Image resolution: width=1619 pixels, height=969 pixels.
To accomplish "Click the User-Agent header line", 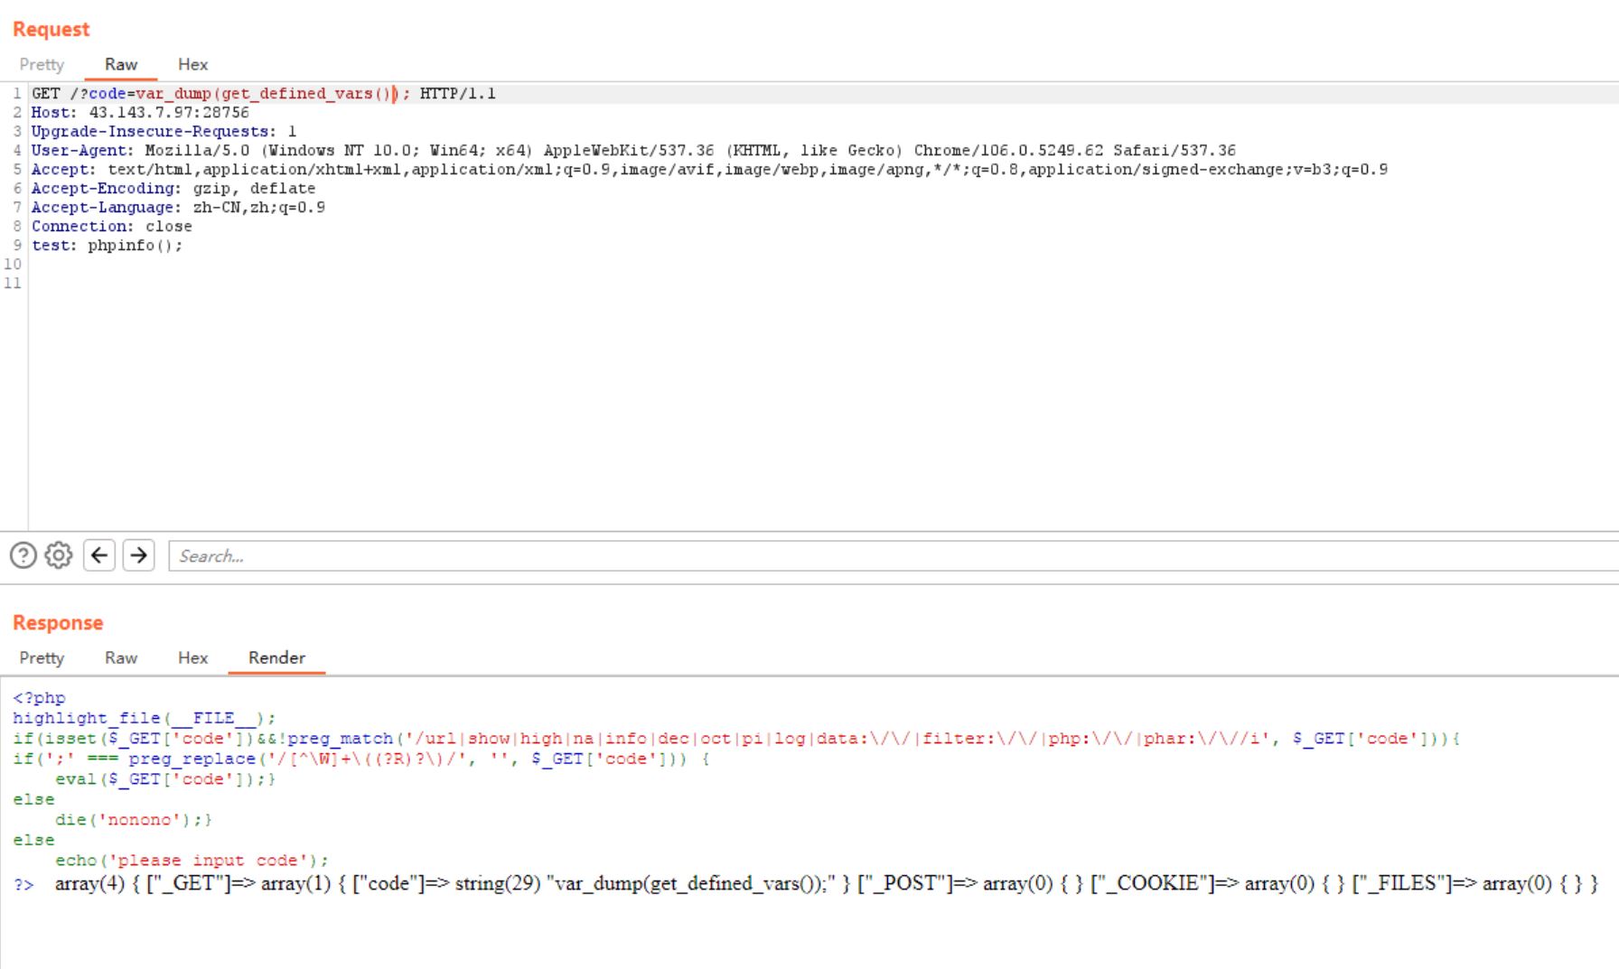I will pyautogui.click(x=633, y=150).
